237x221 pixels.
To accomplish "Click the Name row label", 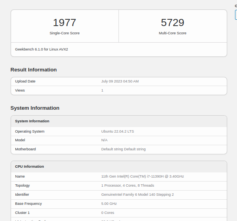I will [20, 176].
